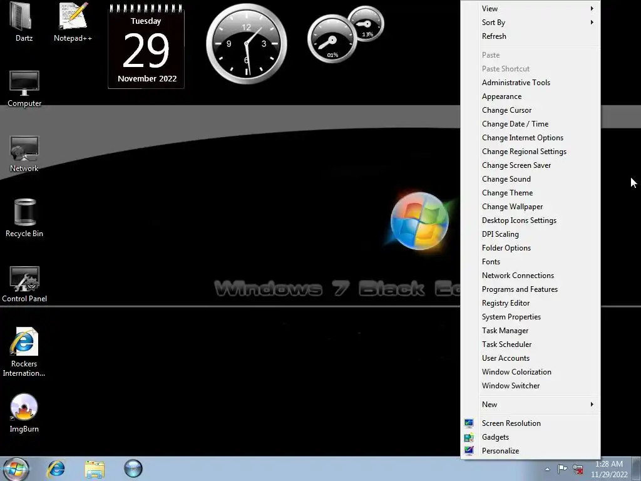Image resolution: width=641 pixels, height=481 pixels.
Task: Show hidden system tray icons
Action: 547,469
